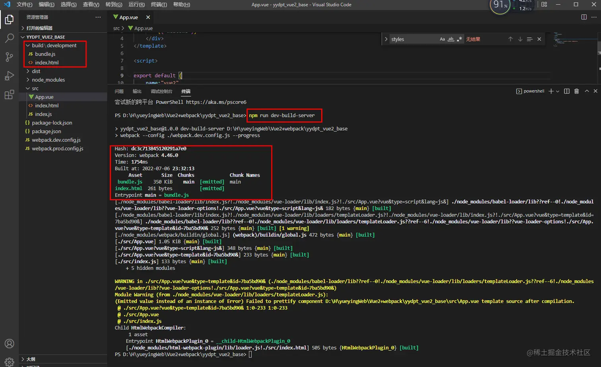Image resolution: width=601 pixels, height=367 pixels.
Task: Open the Run and Debug view
Action: coord(9,75)
